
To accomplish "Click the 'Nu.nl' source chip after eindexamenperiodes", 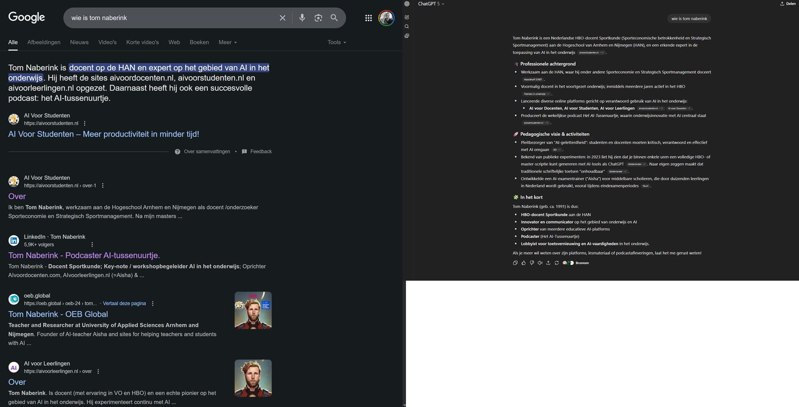I will [646, 186].
